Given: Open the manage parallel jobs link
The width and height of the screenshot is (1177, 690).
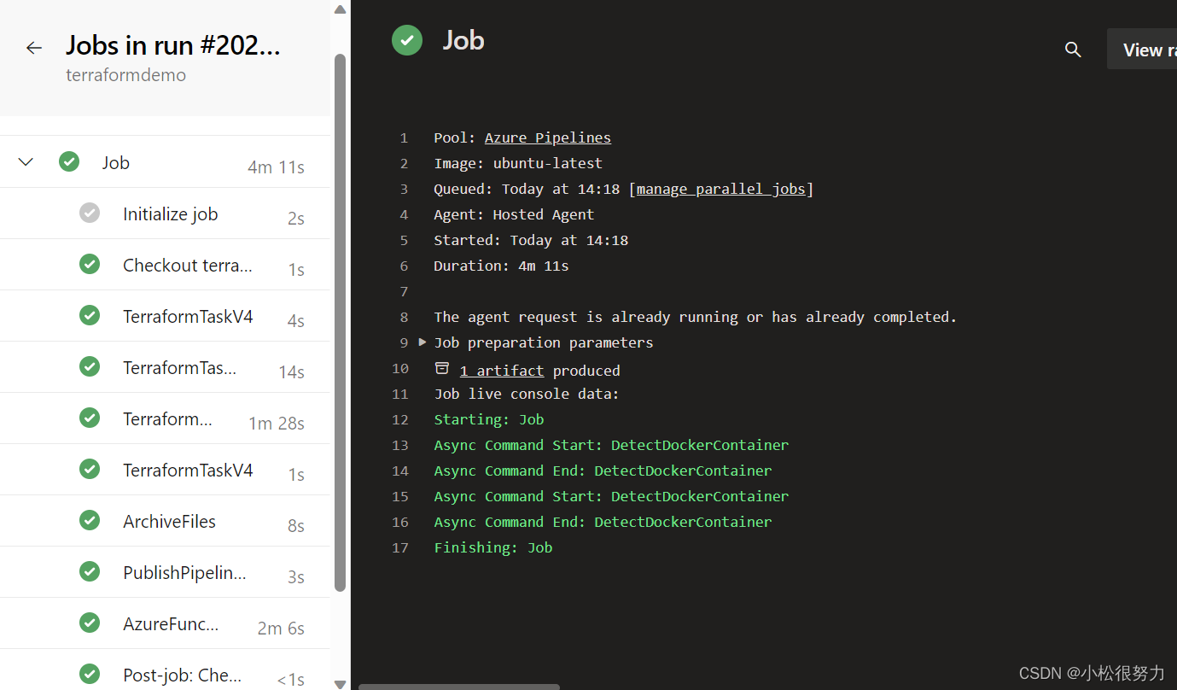Looking at the screenshot, I should 721,189.
